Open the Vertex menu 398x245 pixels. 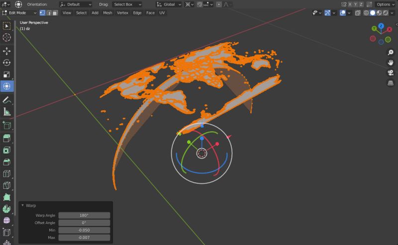(x=122, y=13)
